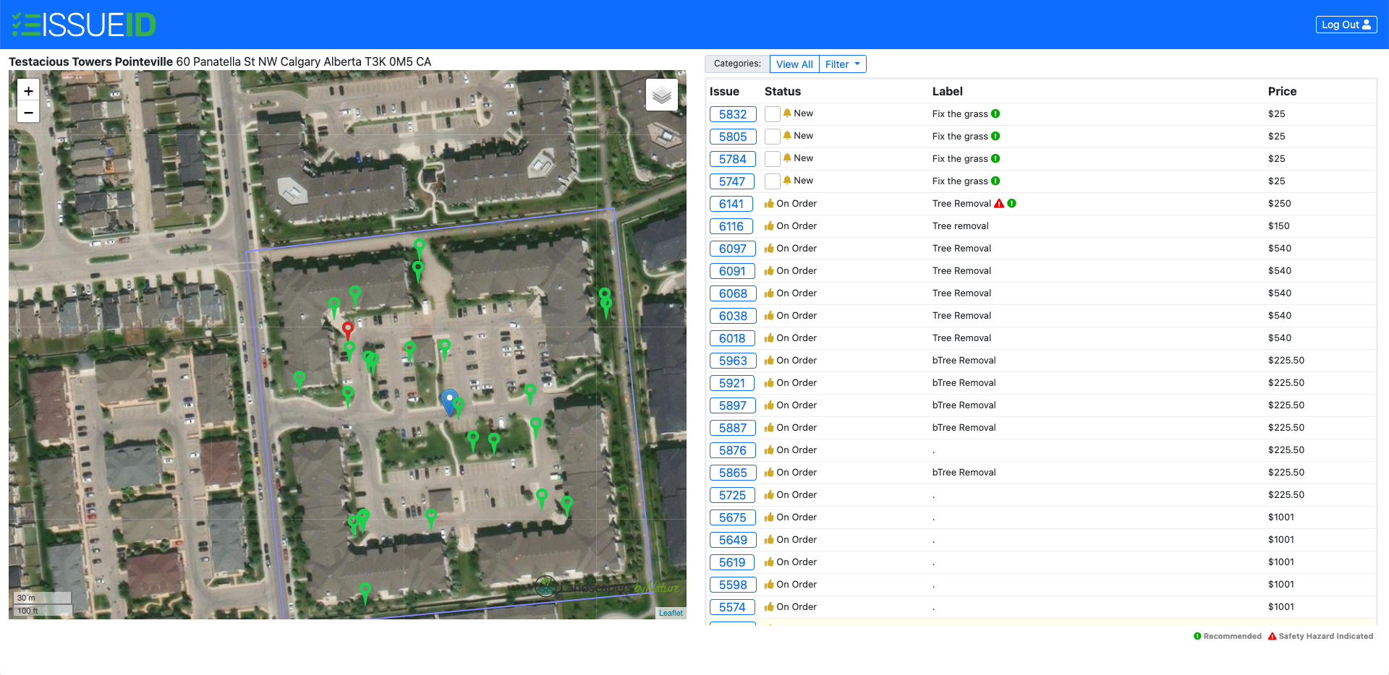Open the Leaflet attribution link
Screen dimensions: 1389x675
[x=671, y=613]
